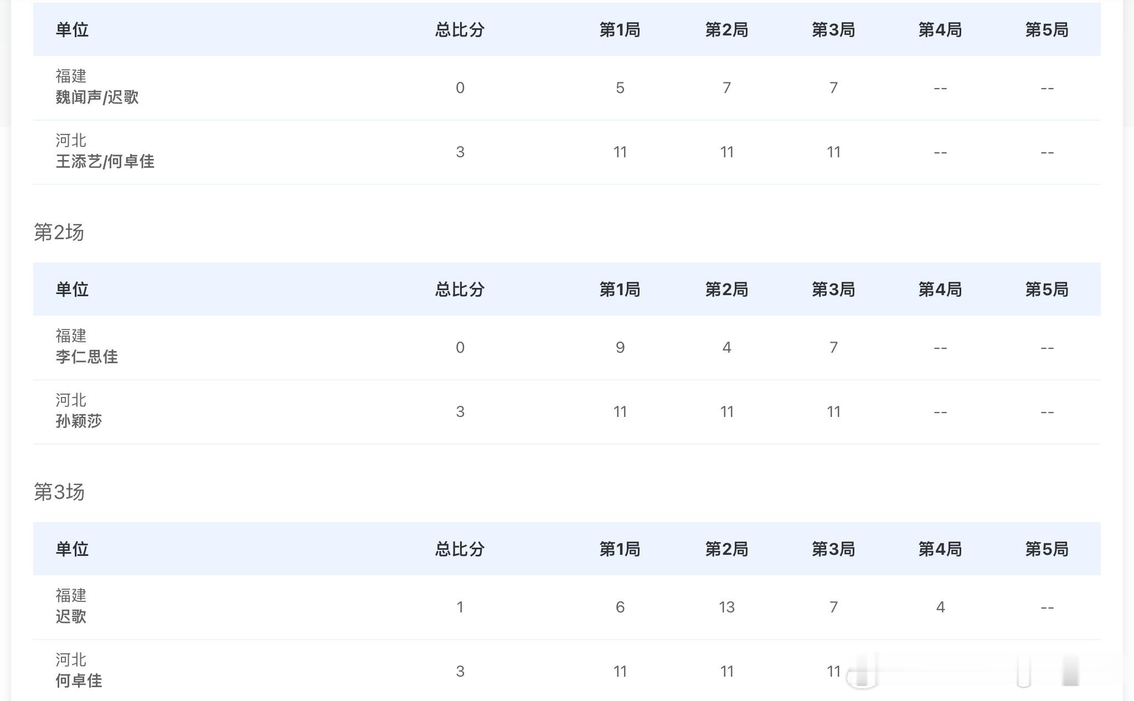
Task: Click 魏闻声/迟歌's first-game score of 5
Action: click(x=620, y=88)
